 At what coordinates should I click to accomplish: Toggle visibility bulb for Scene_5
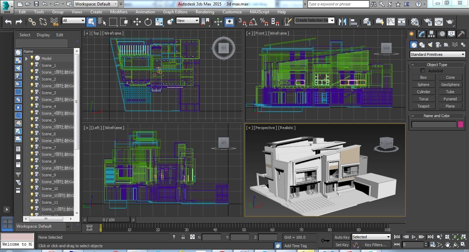click(32, 120)
